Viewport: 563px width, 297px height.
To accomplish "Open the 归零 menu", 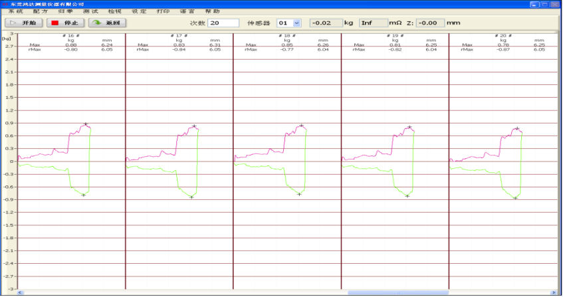I will click(x=64, y=11).
